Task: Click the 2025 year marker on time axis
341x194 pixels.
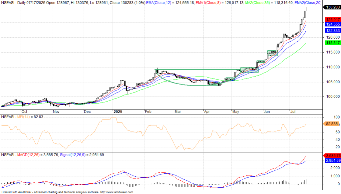Action: (118, 112)
